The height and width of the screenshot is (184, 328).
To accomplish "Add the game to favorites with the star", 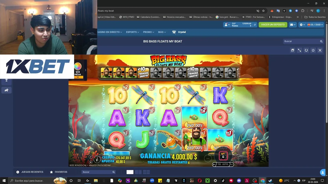I will tap(313, 50).
